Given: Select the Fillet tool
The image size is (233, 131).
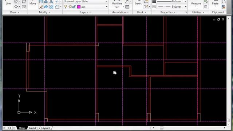Looking at the screenshot, I should (57, 7).
